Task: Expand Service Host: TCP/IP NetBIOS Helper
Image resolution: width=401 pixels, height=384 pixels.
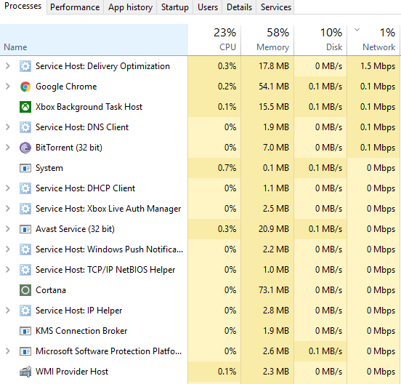Action: (x=8, y=270)
